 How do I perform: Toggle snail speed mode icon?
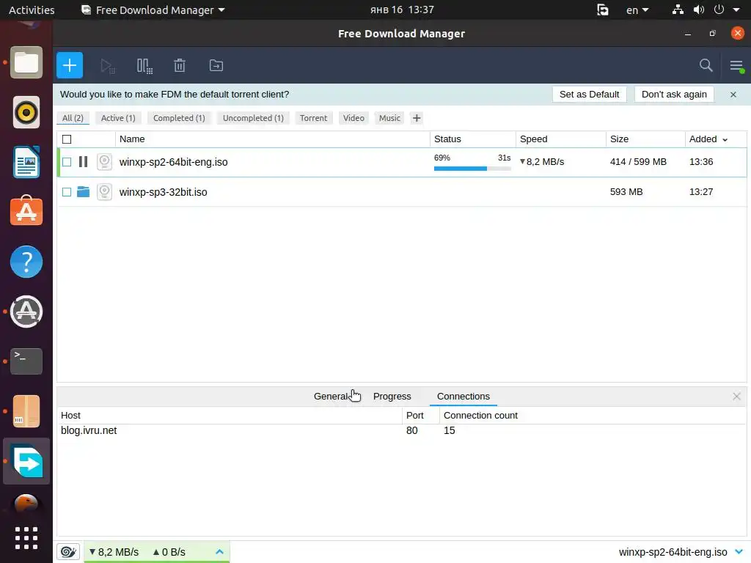(x=68, y=552)
